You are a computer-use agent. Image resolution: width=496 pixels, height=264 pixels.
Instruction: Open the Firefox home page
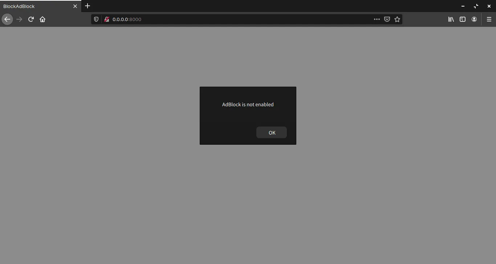pyautogui.click(x=42, y=19)
